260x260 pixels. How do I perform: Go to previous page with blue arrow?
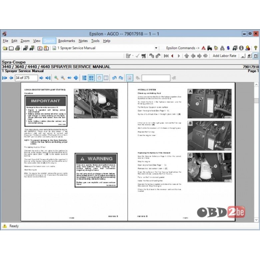[11, 78]
